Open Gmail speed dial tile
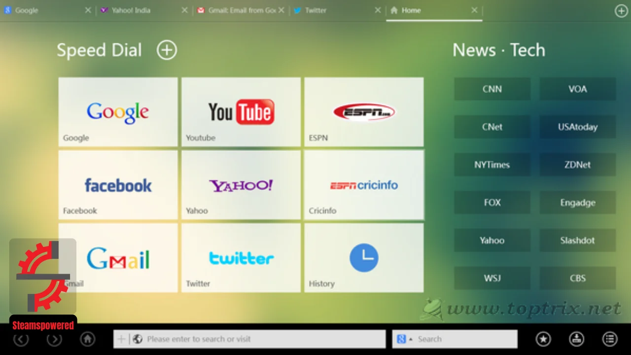631x355 pixels. [118, 258]
